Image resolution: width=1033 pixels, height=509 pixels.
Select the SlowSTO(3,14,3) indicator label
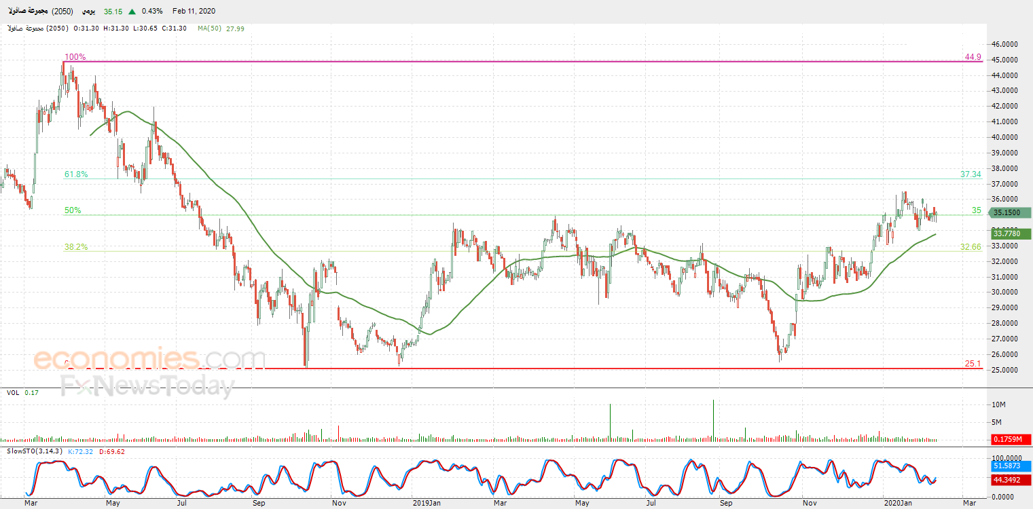(35, 451)
